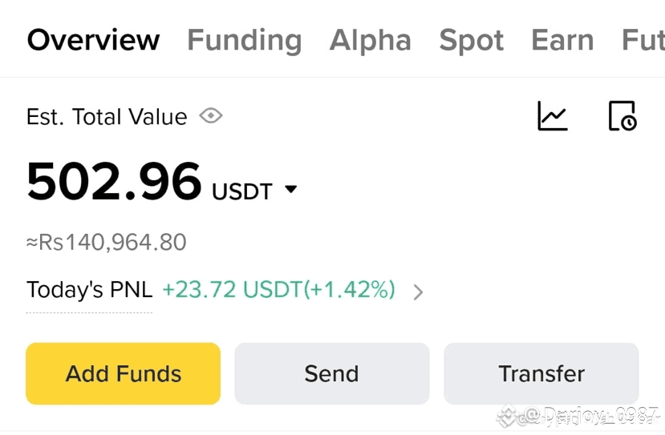The width and height of the screenshot is (665, 435).
Task: Click the ≈Rs140,964.80 converted value
Action: 106,242
